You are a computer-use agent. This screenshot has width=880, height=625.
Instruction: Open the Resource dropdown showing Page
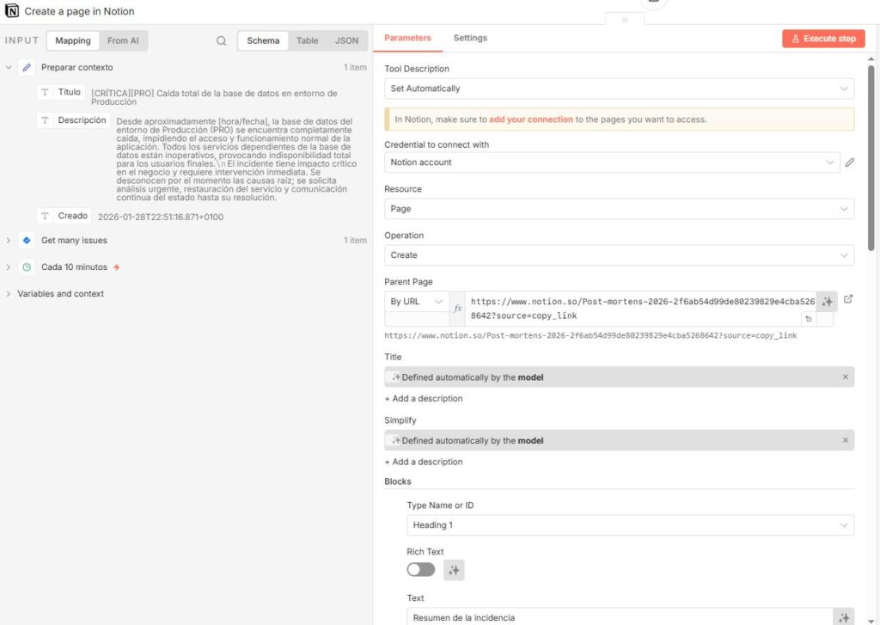coord(619,209)
